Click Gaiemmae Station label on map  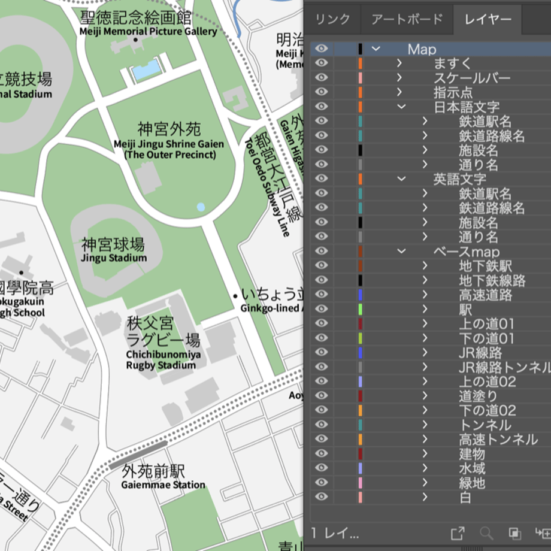(163, 485)
